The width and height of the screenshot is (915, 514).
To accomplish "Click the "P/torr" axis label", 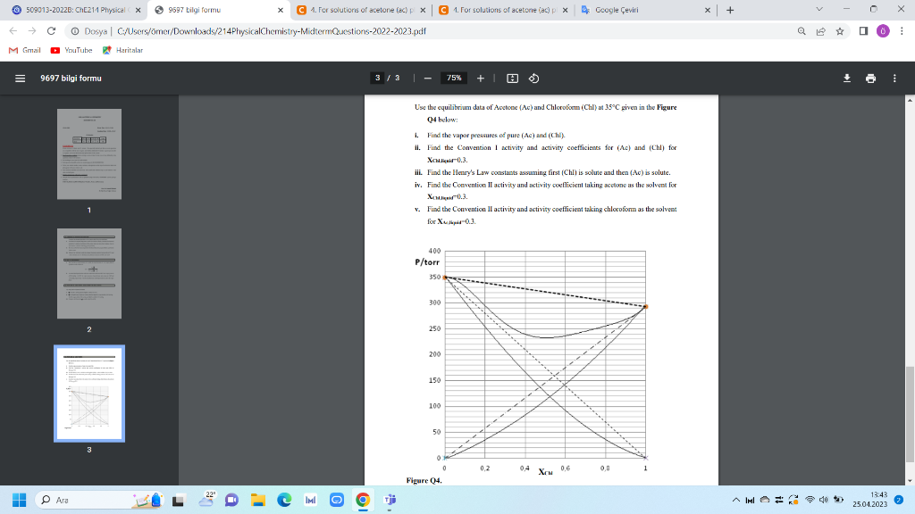I will click(x=427, y=262).
